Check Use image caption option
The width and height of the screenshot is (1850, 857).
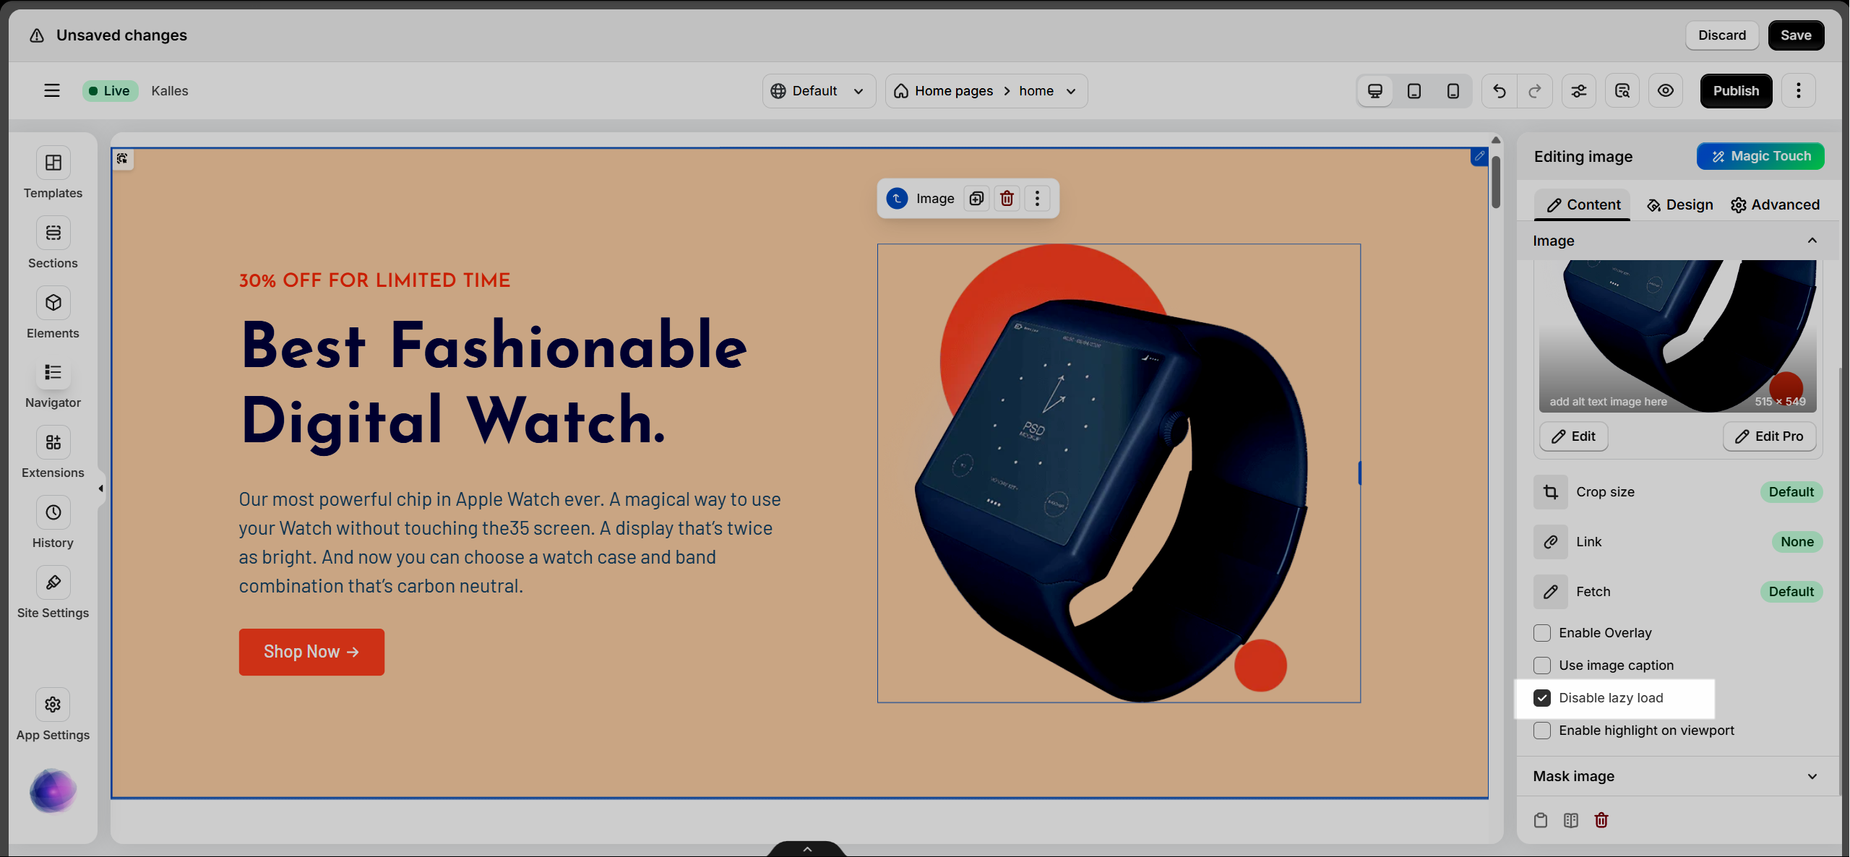click(1542, 666)
